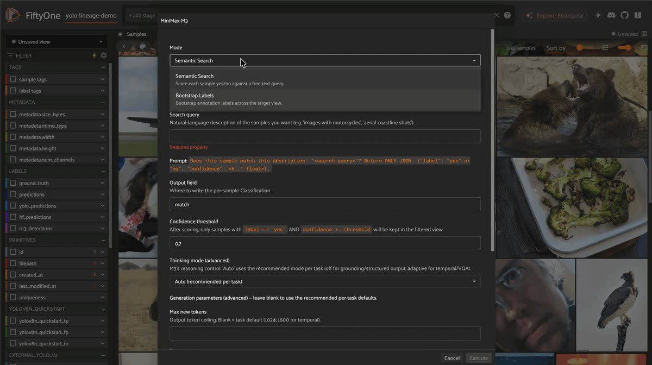Click the Explore Enterprise button
Viewport: 652px width, 365px height.
[x=554, y=15]
